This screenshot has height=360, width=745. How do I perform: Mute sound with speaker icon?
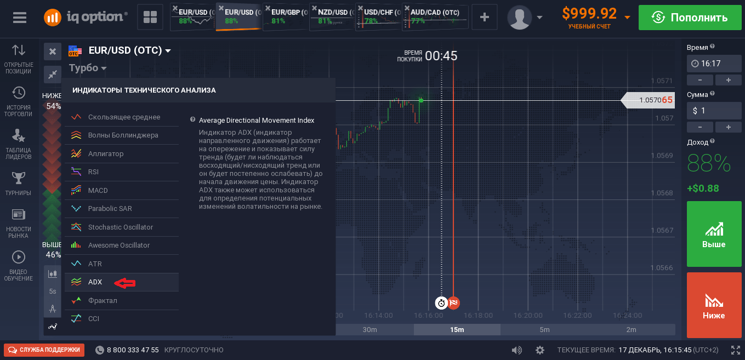click(516, 350)
